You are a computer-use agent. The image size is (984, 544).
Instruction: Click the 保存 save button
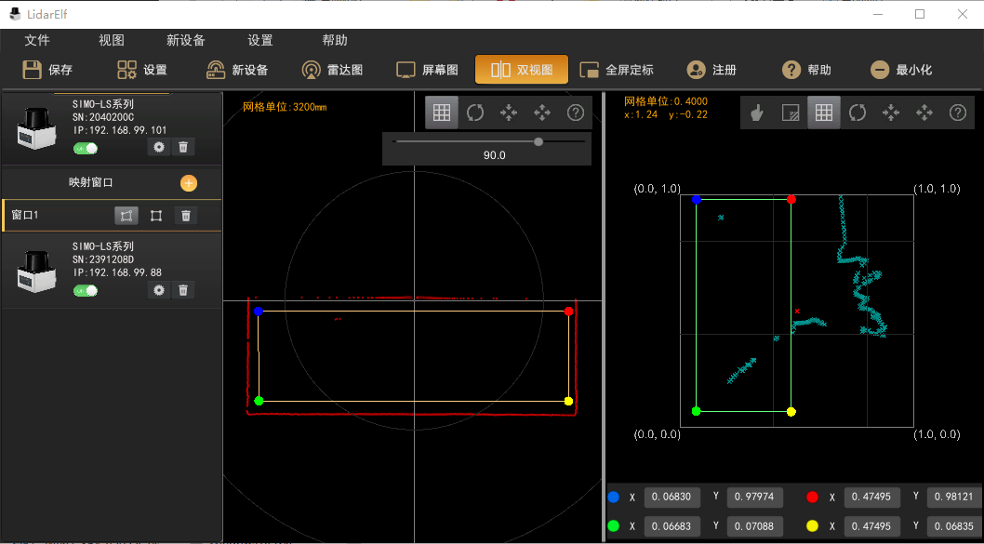[47, 70]
